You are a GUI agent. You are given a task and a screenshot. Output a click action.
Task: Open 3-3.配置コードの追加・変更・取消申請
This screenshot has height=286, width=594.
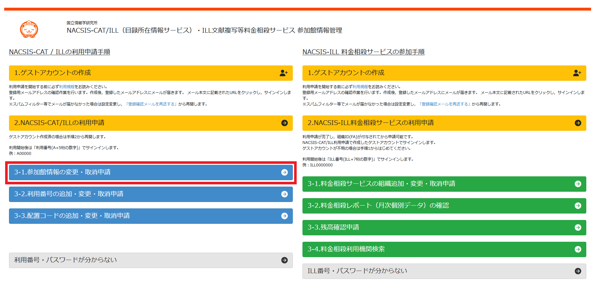click(151, 216)
